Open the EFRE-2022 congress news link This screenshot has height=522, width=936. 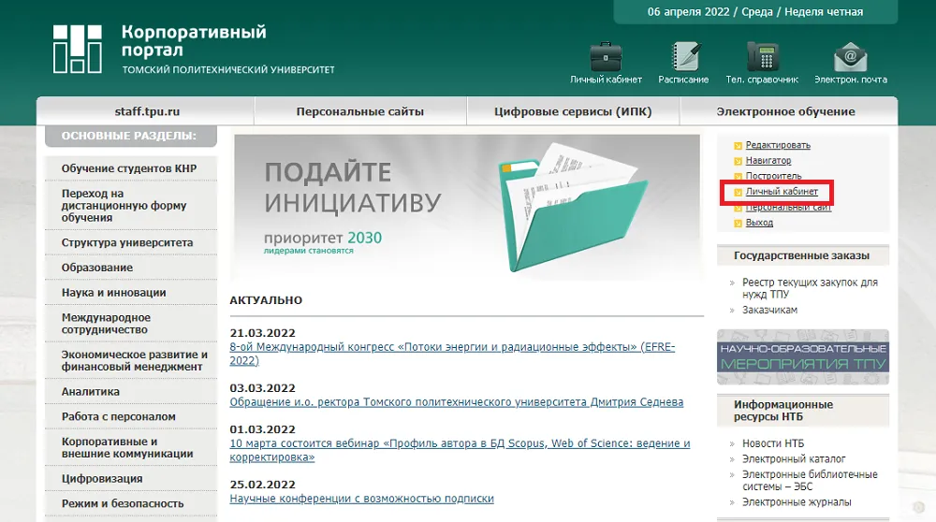(x=452, y=354)
